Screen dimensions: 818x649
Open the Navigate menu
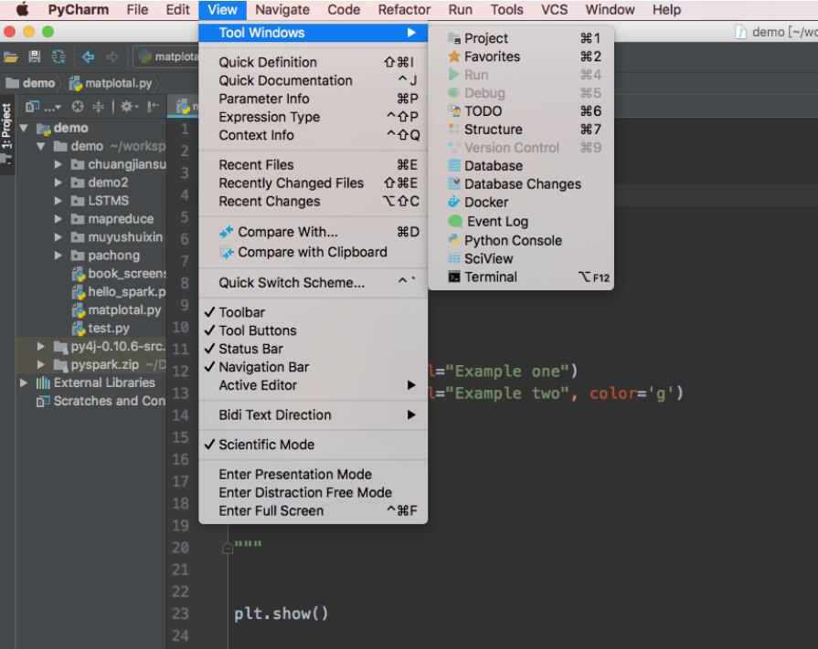[x=282, y=10]
